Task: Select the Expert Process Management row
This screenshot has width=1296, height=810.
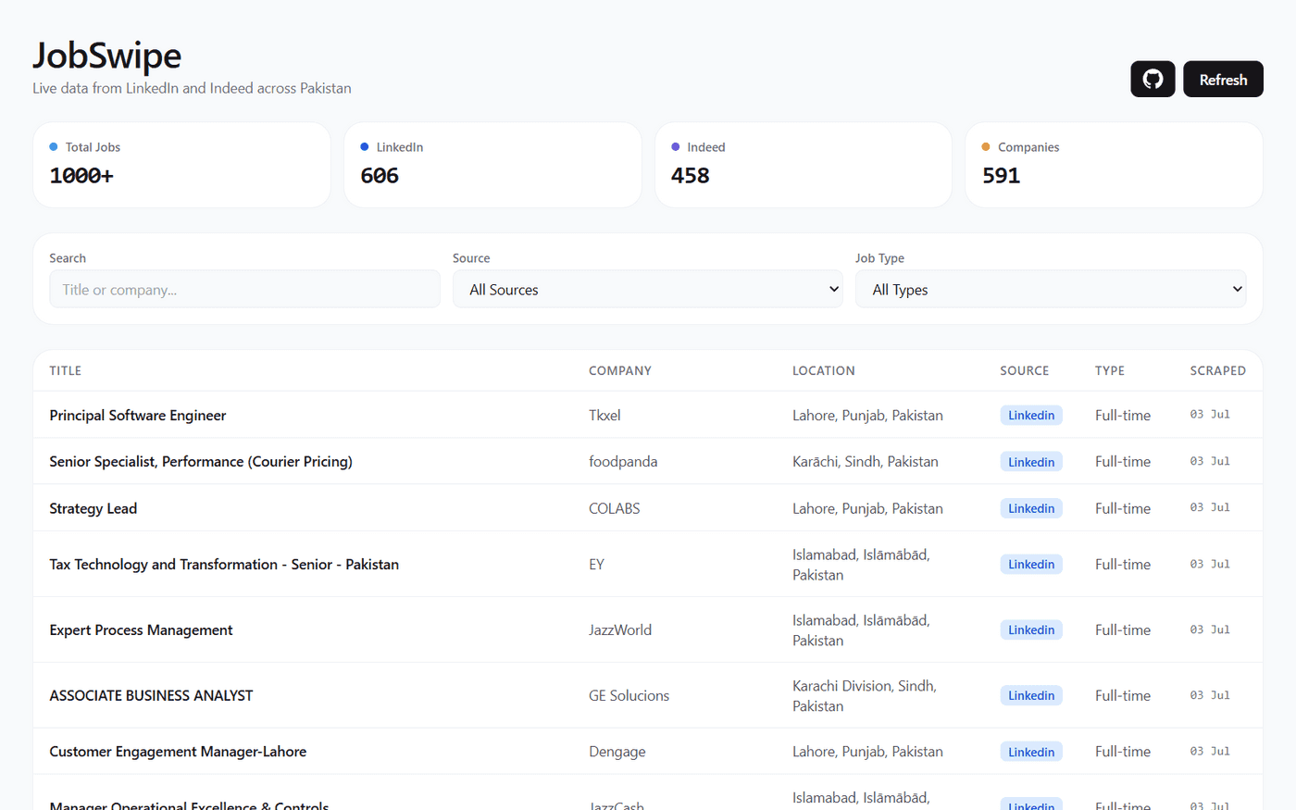Action: 648,629
